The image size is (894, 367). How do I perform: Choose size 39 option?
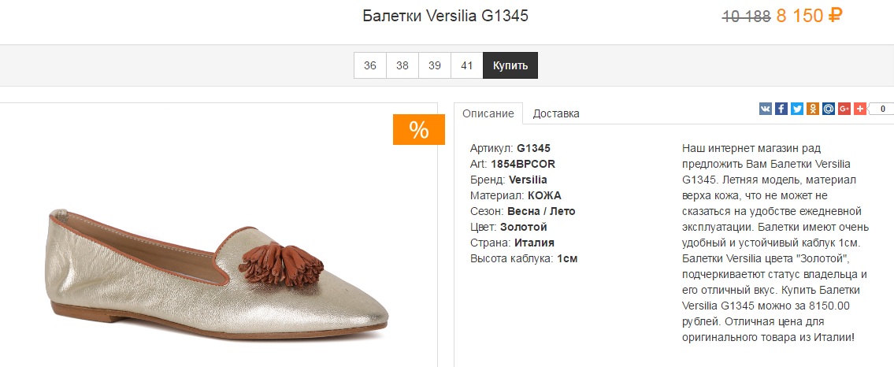[435, 65]
